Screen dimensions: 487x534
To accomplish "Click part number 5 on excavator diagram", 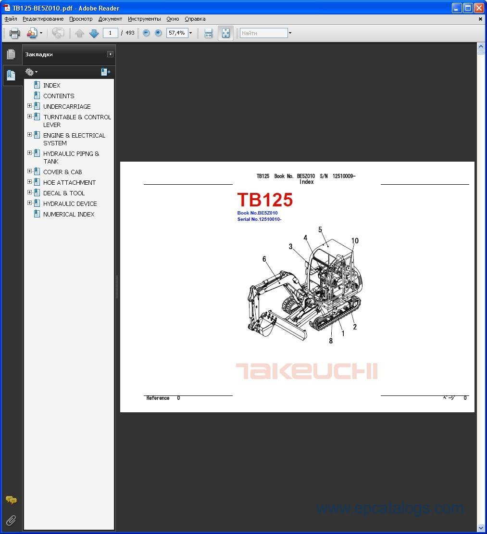I will (320, 229).
